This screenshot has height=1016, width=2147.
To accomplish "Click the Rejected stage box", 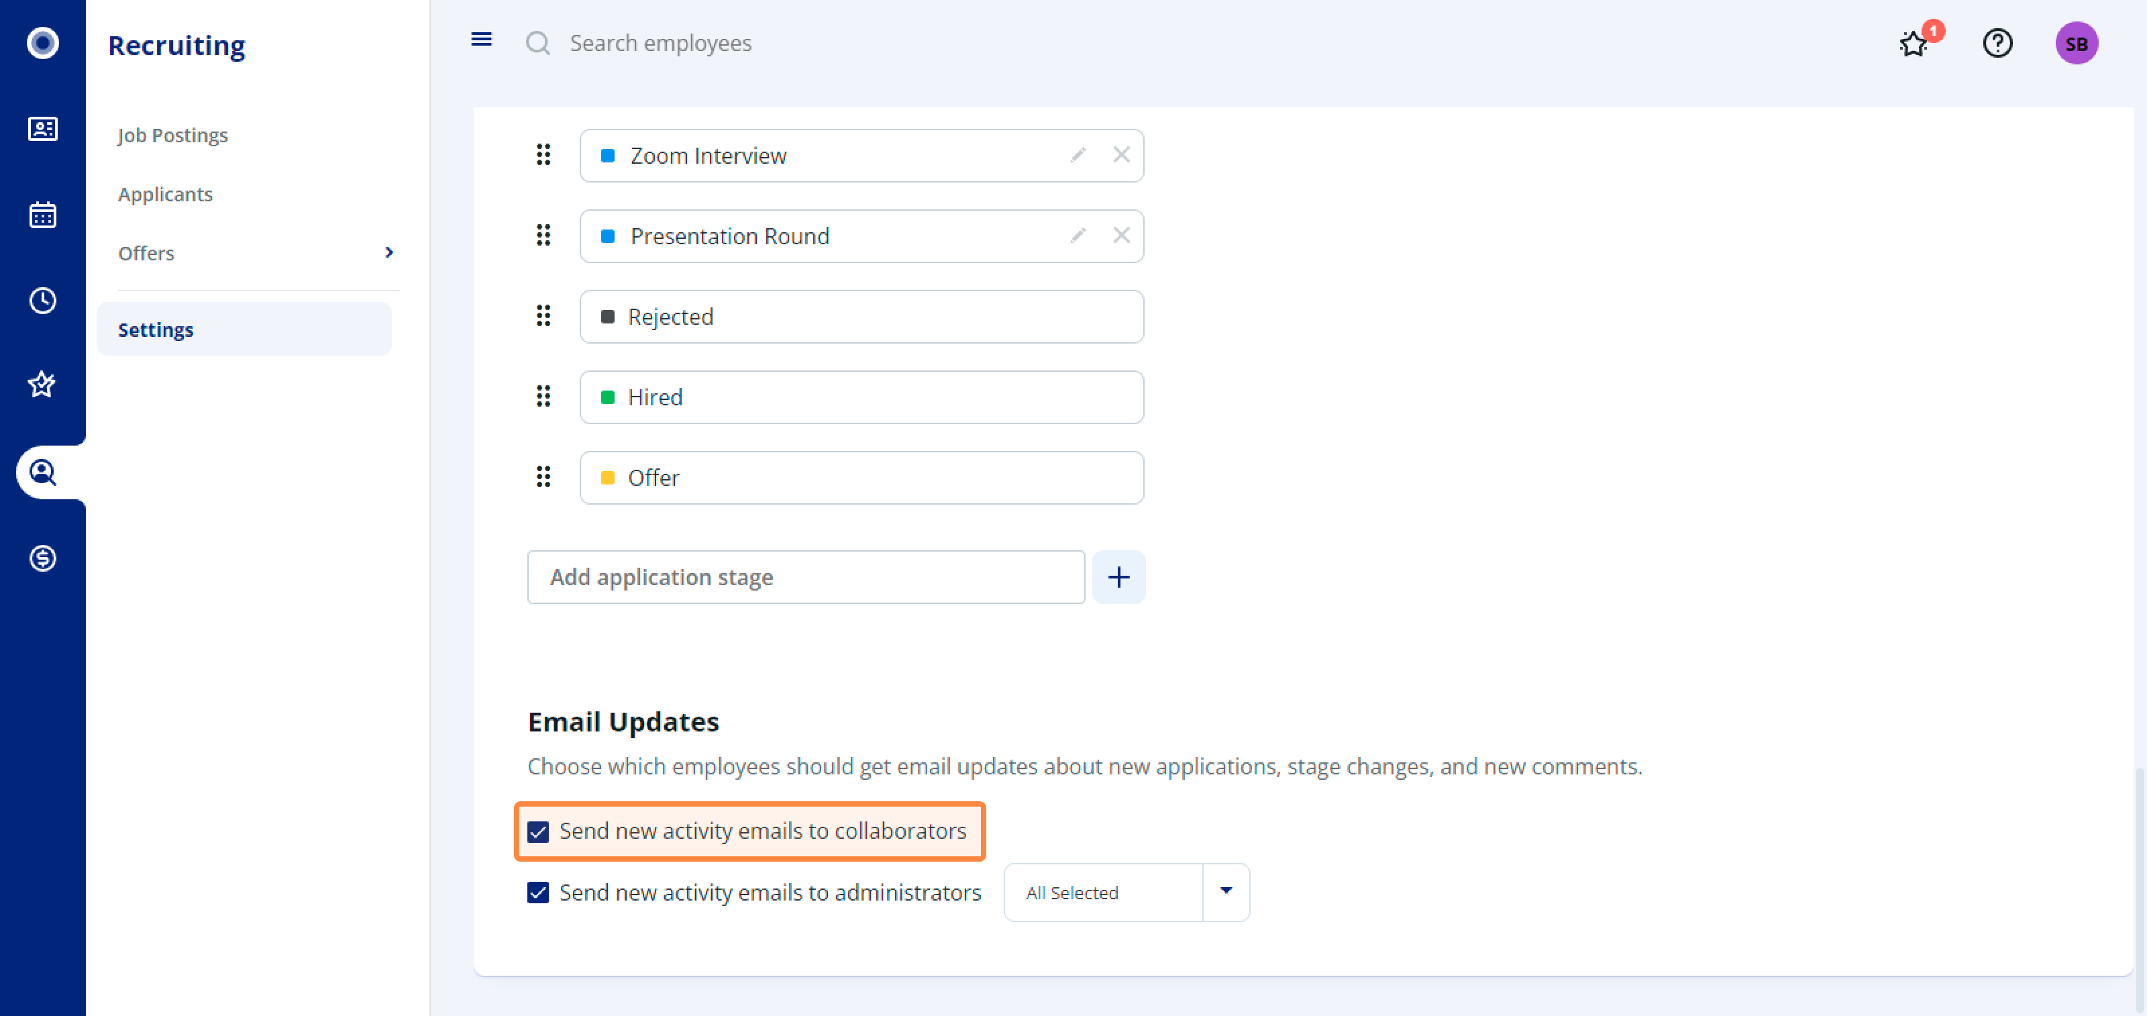I will coord(861,317).
